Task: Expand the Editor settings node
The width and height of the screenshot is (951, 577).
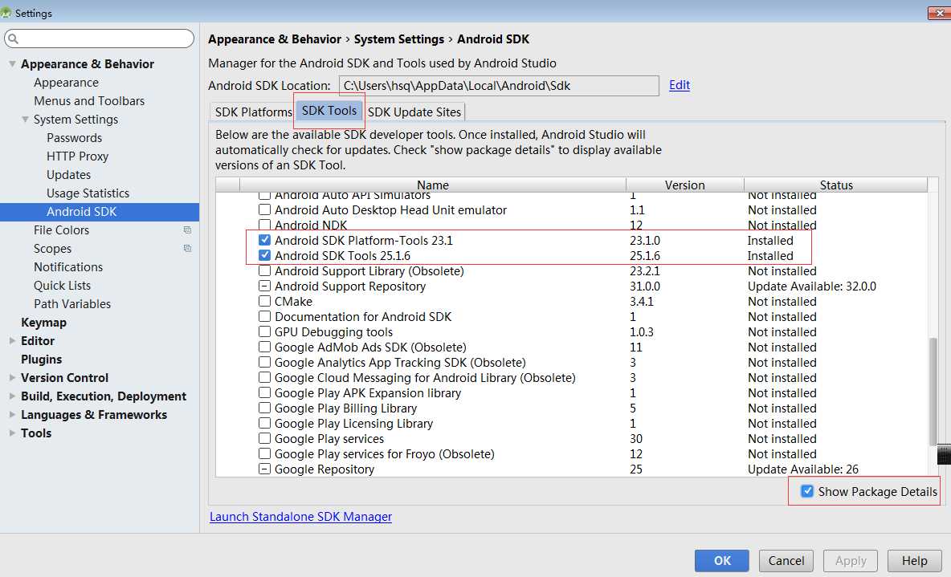Action: pyautogui.click(x=12, y=340)
